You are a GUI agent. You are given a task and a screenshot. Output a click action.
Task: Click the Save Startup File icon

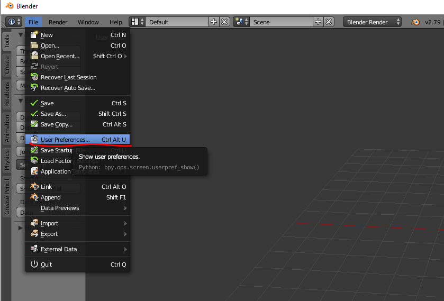pos(34,150)
